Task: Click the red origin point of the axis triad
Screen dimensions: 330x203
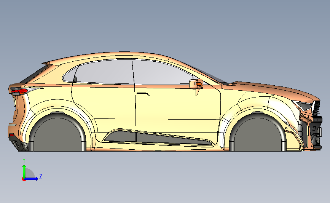Action: 24,179
